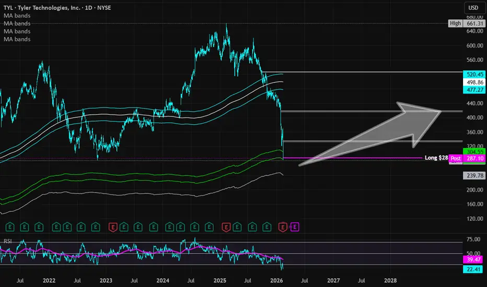Screen dimensions: 487x287
Task: Select the first MA bands indicator legend
Action: (17, 16)
